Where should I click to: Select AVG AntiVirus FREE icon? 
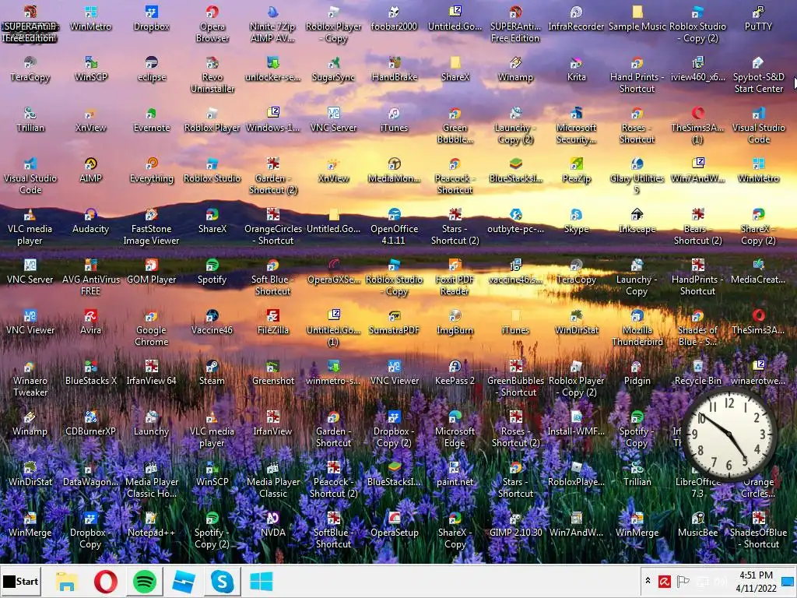point(90,277)
